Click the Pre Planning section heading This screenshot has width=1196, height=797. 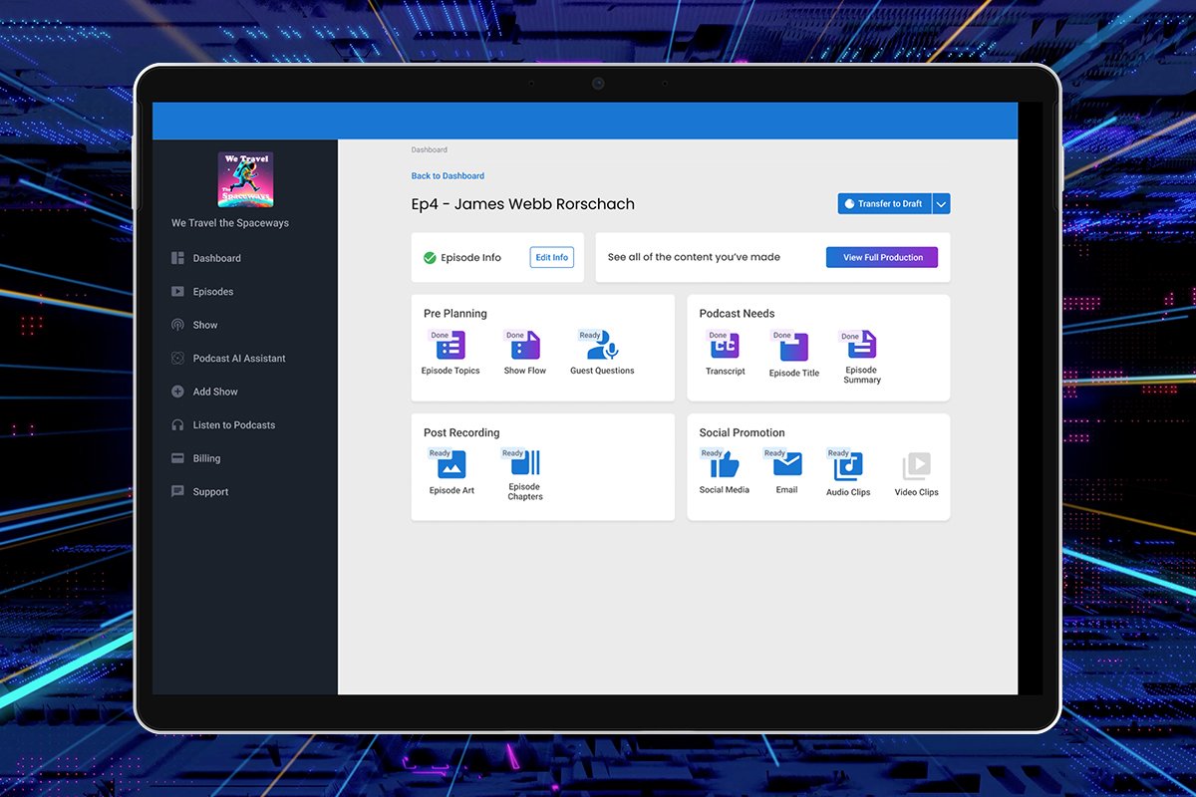455,314
